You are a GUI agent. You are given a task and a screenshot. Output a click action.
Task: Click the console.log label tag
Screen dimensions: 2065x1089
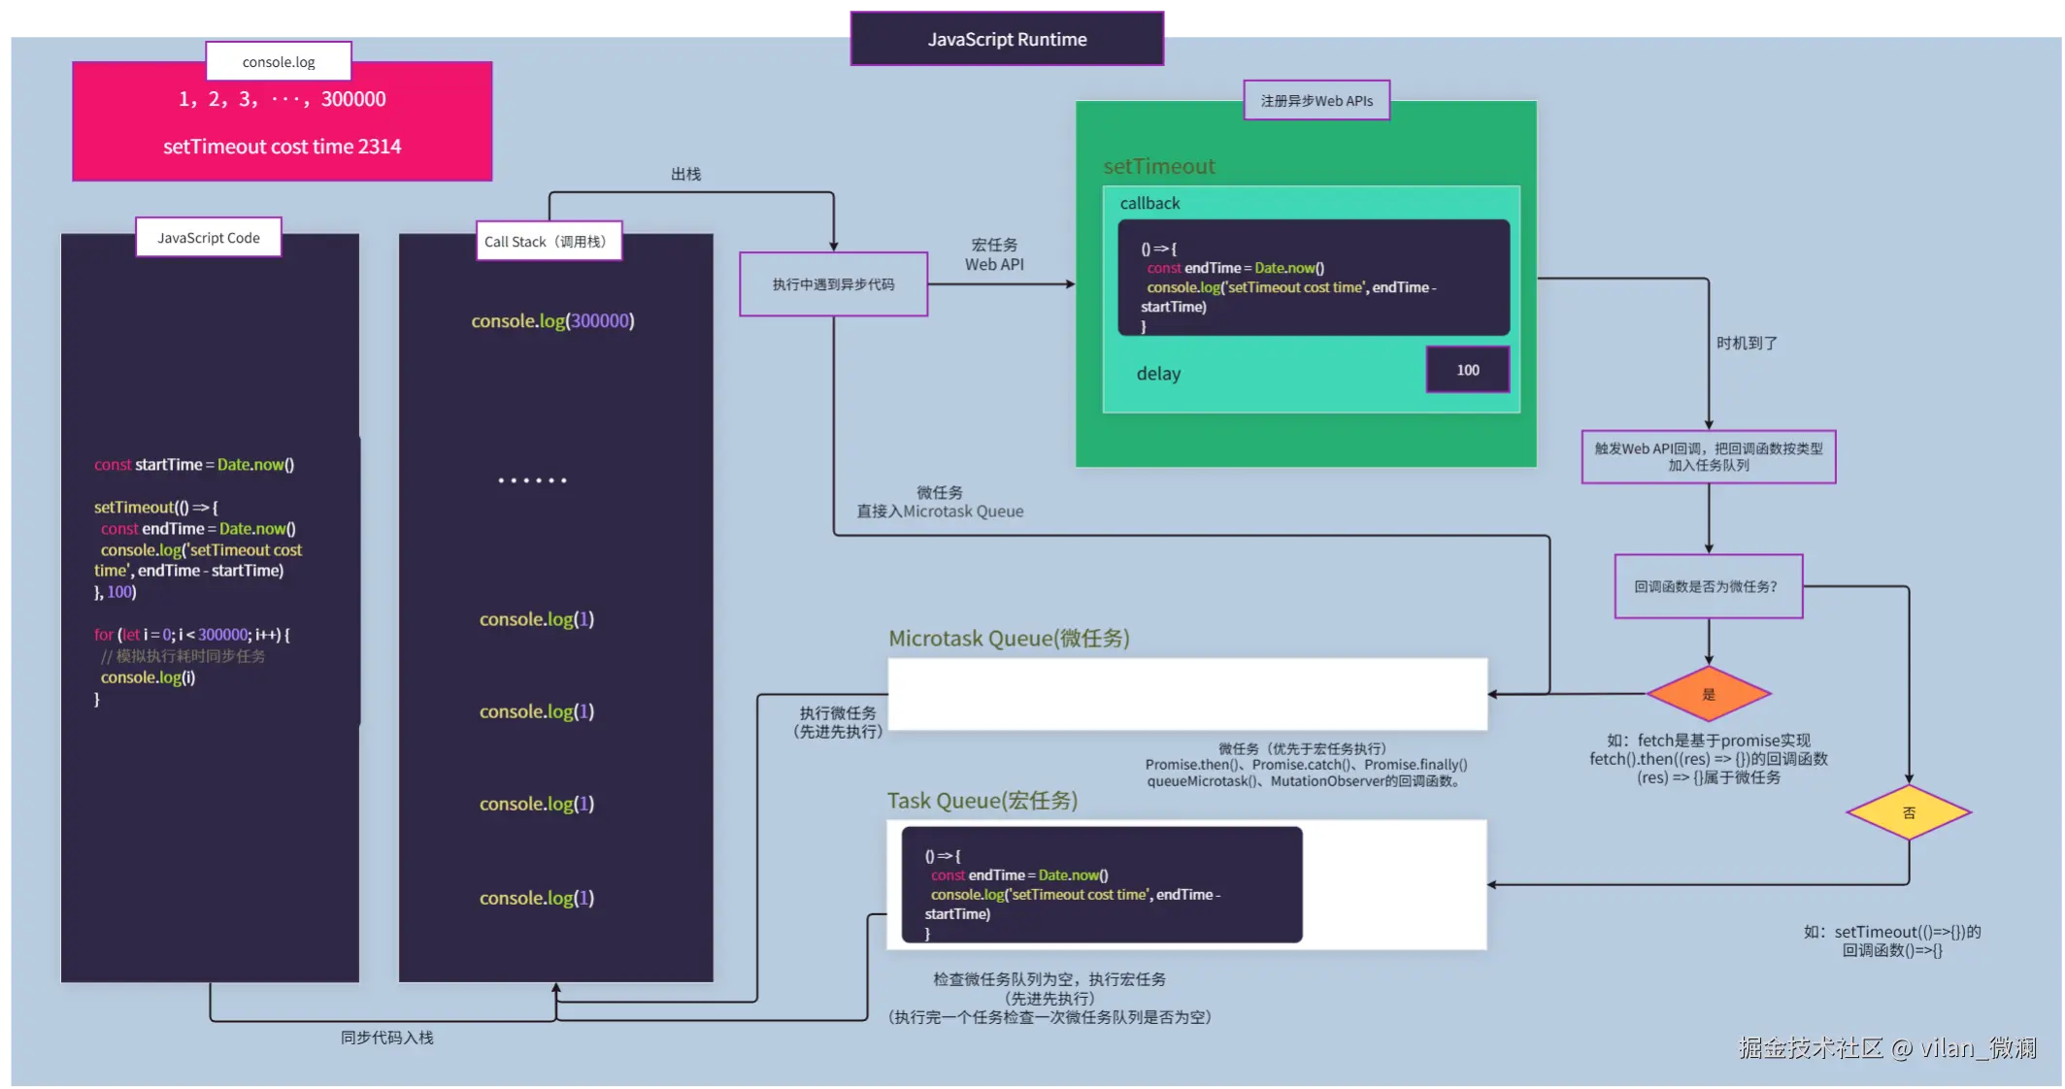(279, 62)
